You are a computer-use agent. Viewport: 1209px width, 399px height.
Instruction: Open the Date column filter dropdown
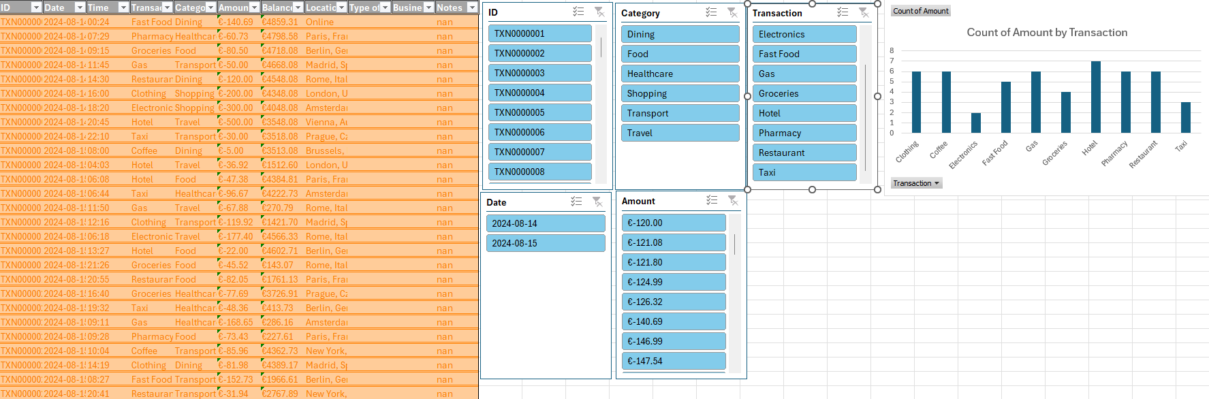(x=80, y=7)
